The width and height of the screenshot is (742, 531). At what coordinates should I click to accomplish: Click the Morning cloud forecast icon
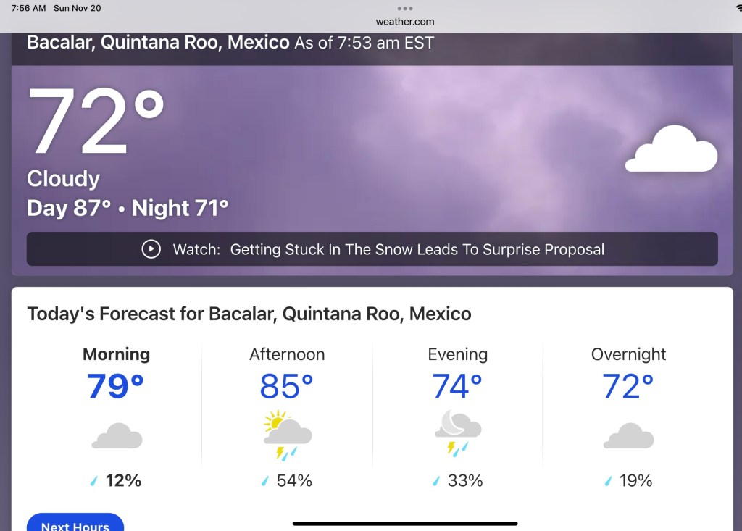[117, 437]
